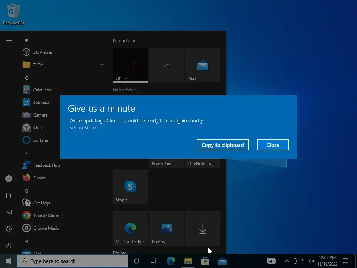The width and height of the screenshot is (357, 268).
Task: Launch Edge from the taskbar
Action: point(171,261)
